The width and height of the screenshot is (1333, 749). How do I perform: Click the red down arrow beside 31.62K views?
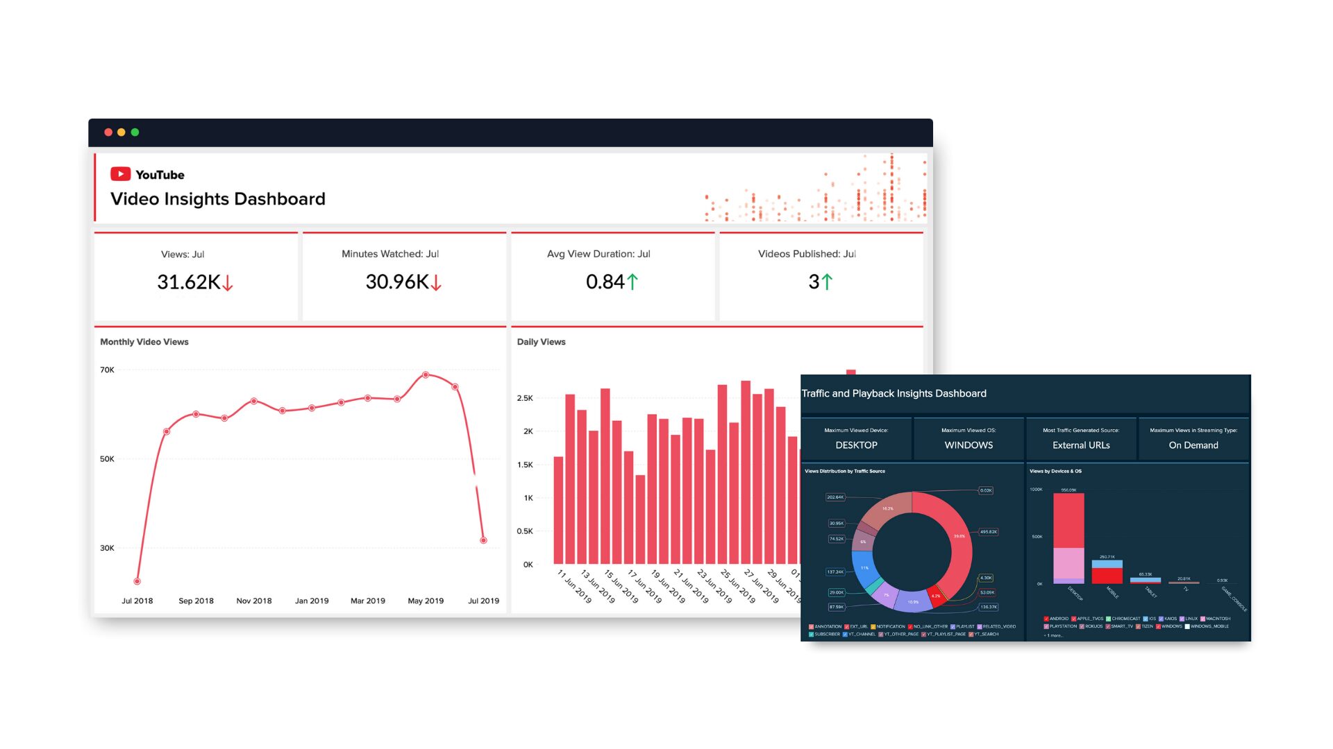click(228, 283)
